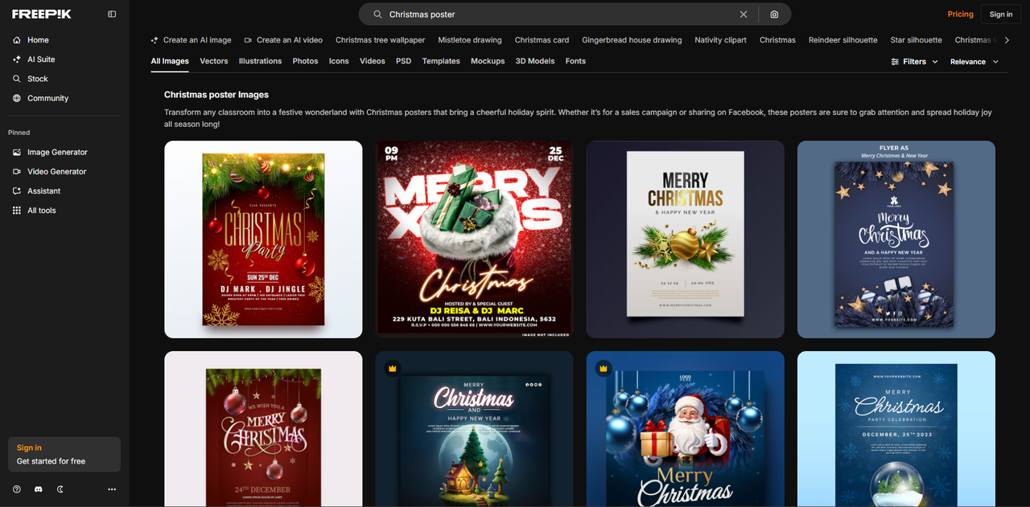
Task: Collapse the sidebar panel icon
Action: (112, 14)
